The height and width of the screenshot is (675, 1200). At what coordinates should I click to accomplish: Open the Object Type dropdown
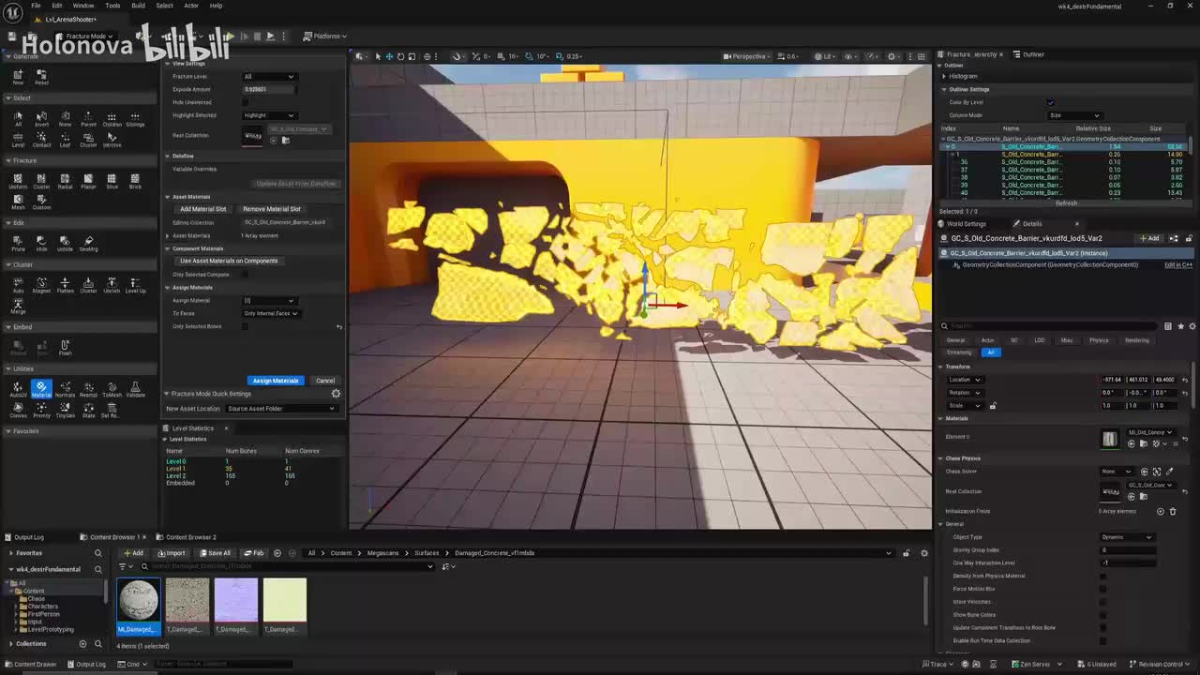coord(1127,537)
